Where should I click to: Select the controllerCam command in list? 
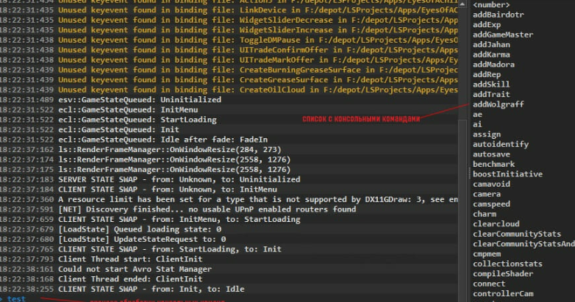pyautogui.click(x=503, y=293)
